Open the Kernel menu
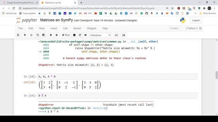218x122 pixels. (x=77, y=28)
